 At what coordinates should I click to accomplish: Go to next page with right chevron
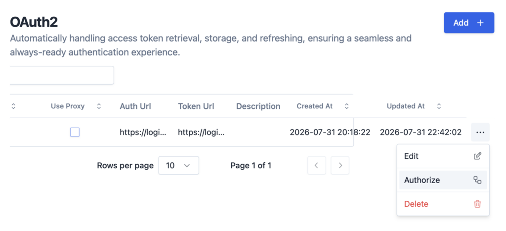pyautogui.click(x=340, y=165)
